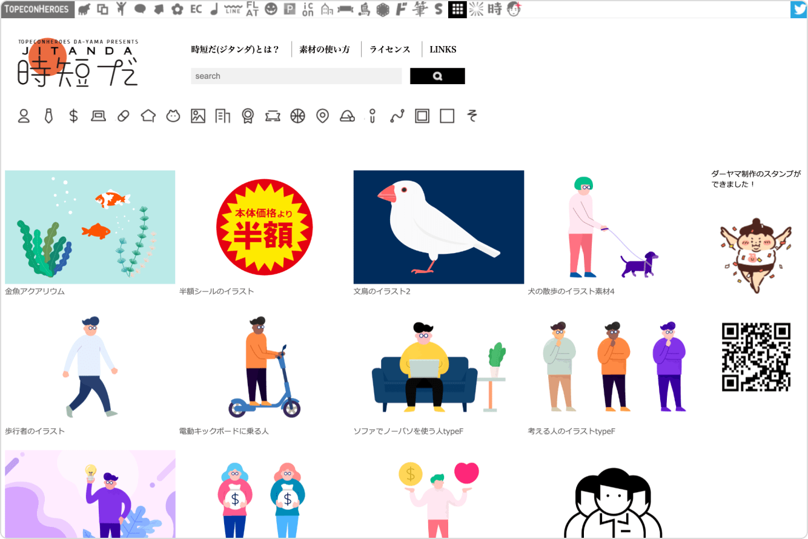Image resolution: width=808 pixels, height=539 pixels.
Task: Open 素材の使い方 menu item
Action: tap(325, 50)
